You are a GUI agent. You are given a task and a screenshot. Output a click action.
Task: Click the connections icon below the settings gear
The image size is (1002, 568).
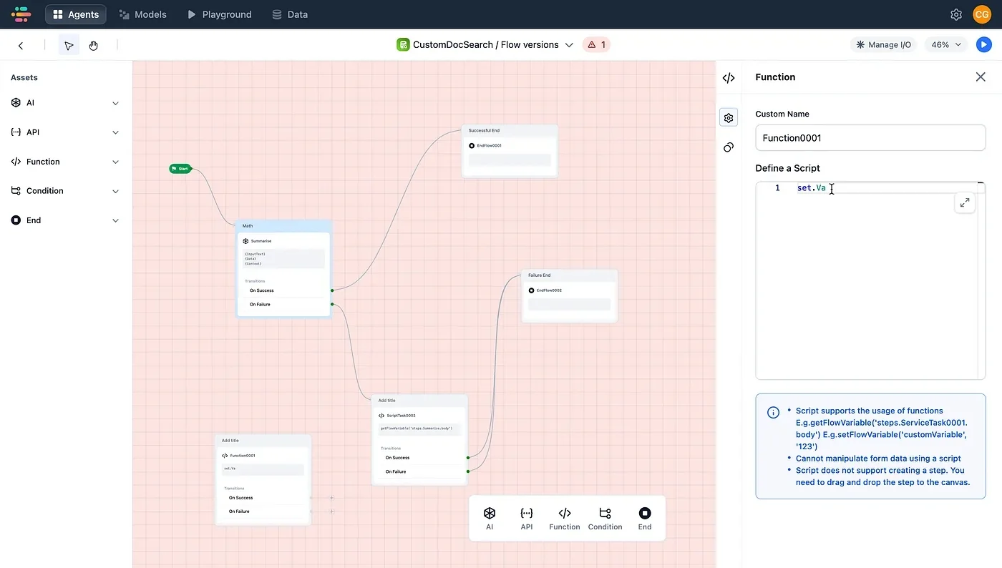click(x=729, y=147)
